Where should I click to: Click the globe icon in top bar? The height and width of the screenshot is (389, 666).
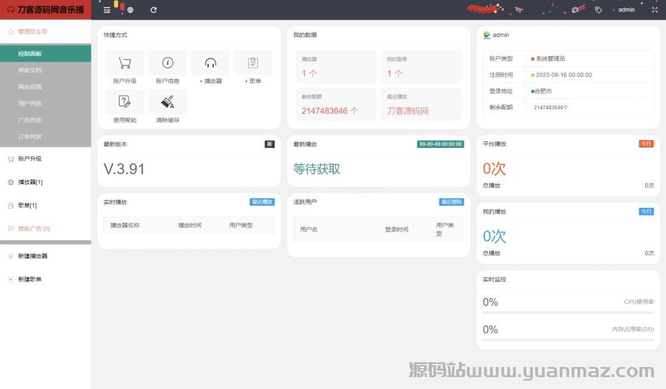click(130, 10)
